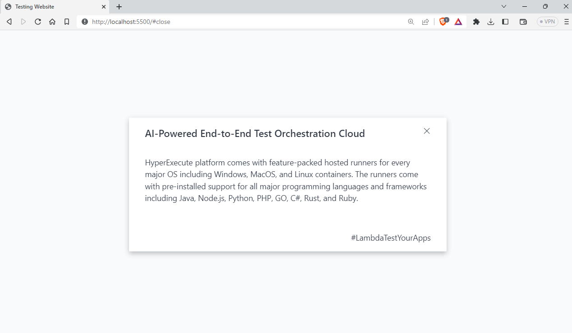Image resolution: width=572 pixels, height=333 pixels.
Task: Show the downloads panel
Action: pos(491,22)
